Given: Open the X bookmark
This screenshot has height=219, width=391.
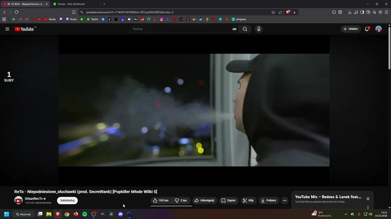Looking at the screenshot, I should (188, 19).
